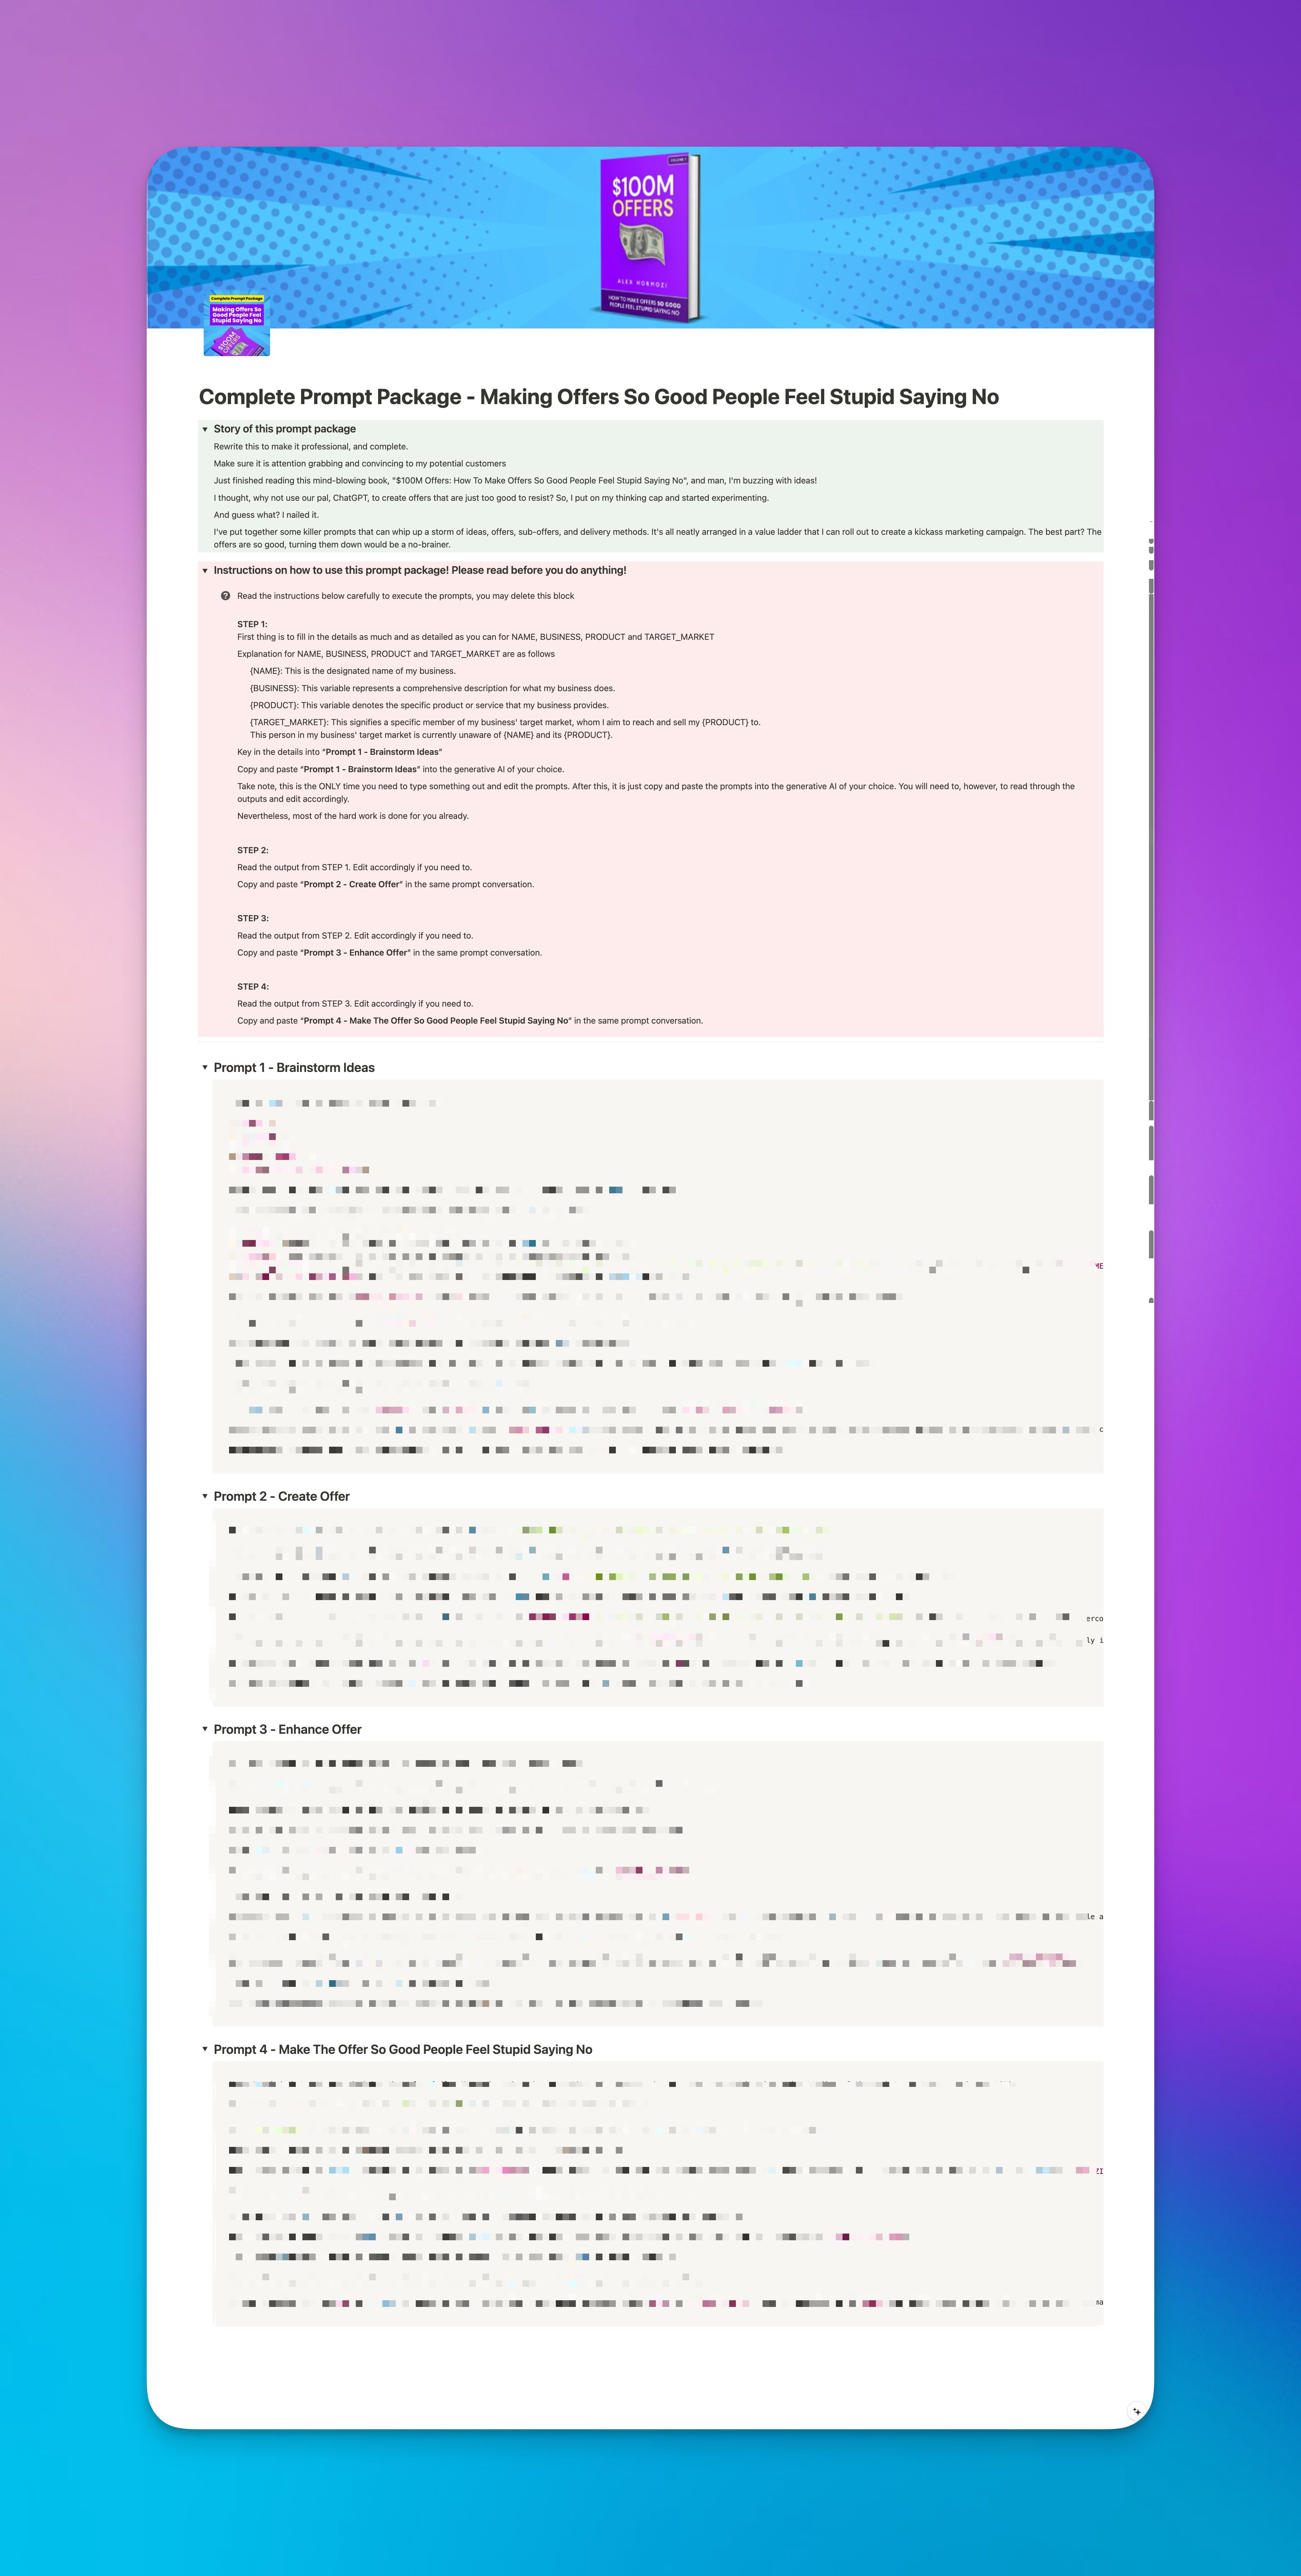The height and width of the screenshot is (2576, 1301).
Task: Click line I thought, why not use our pal, ChatGPT
Action: click(x=491, y=498)
